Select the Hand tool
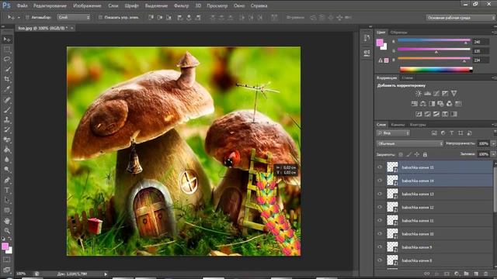Image resolution: width=497 pixels, height=279 pixels. pos(7,221)
